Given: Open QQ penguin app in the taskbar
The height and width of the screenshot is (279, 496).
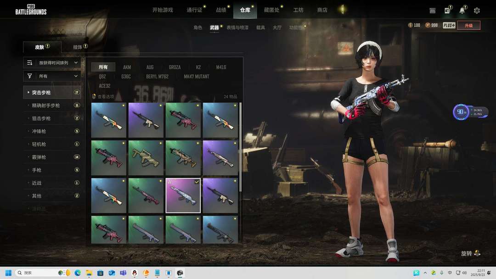Looking at the screenshot, I should [x=135, y=273].
